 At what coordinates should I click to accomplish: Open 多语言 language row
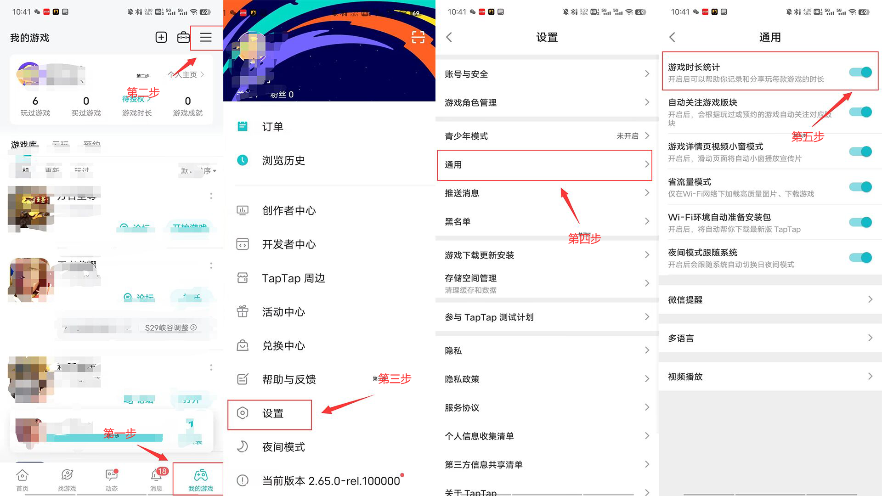[770, 338]
